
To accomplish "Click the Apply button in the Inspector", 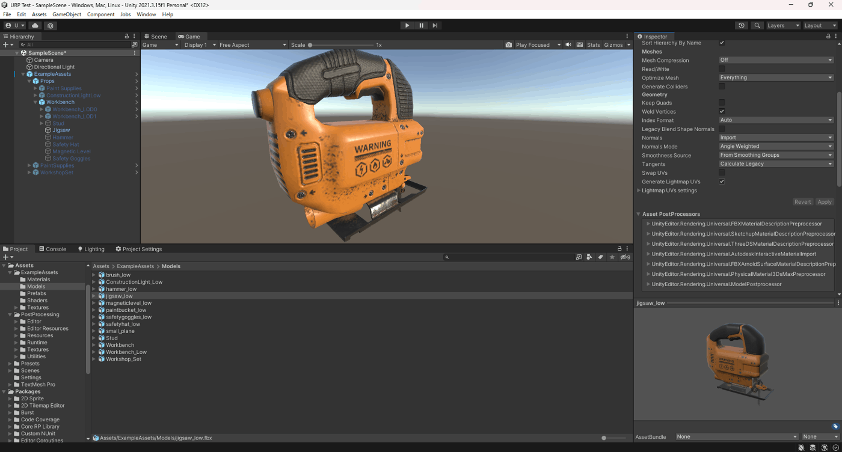I will [x=825, y=202].
